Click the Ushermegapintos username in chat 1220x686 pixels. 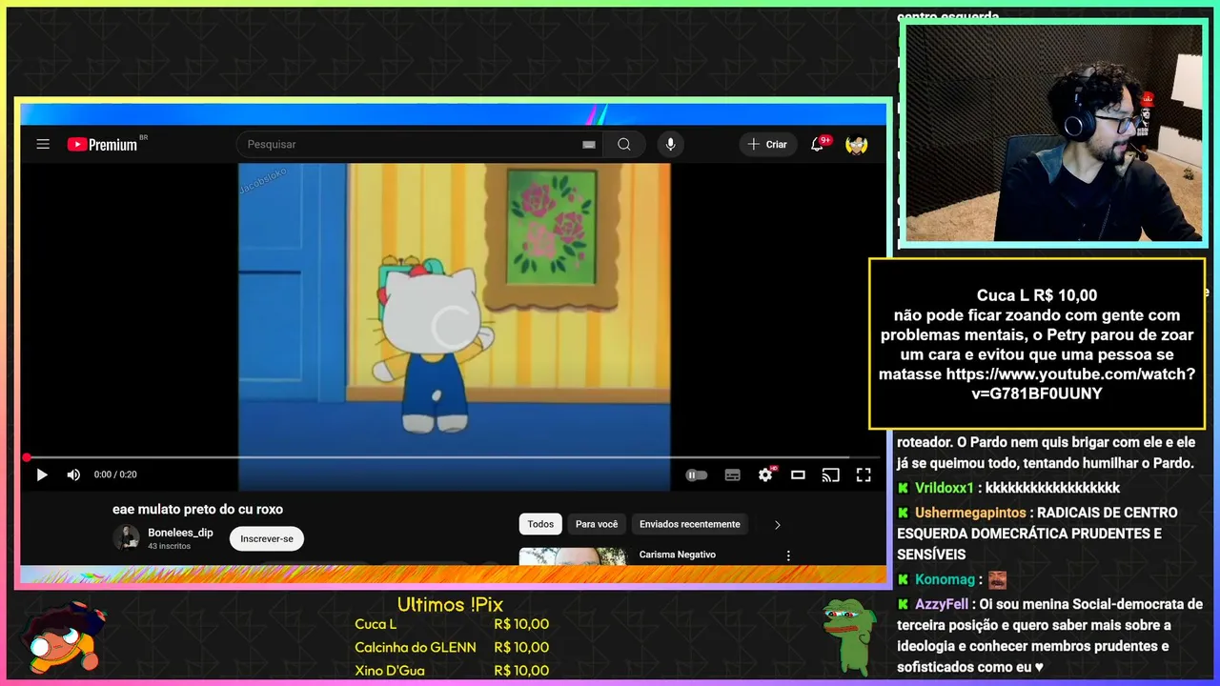click(971, 513)
